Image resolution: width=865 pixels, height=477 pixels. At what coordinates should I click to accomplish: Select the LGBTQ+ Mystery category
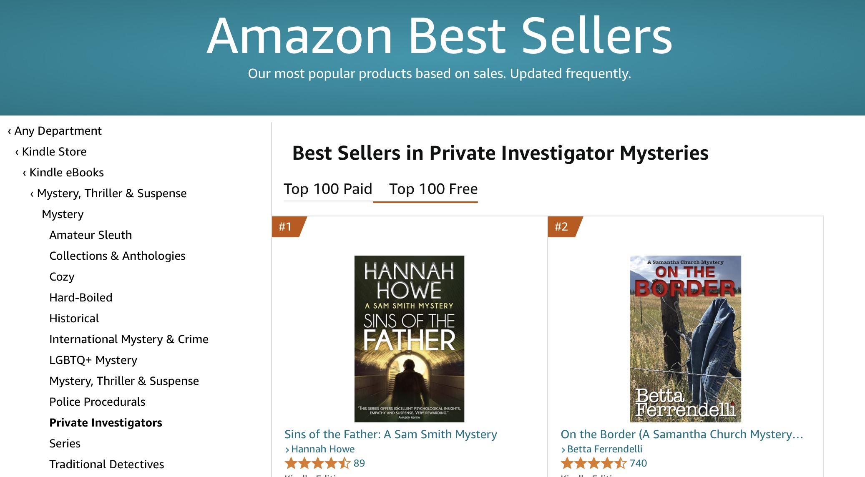point(93,360)
